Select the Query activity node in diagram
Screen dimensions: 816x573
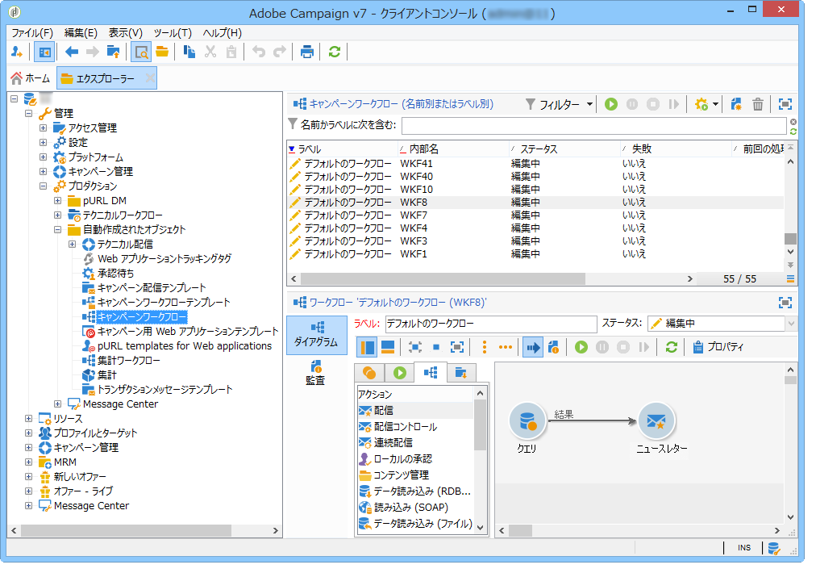click(527, 420)
